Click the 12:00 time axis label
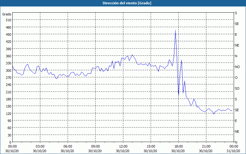246x154 pixels. pyautogui.click(x=123, y=147)
